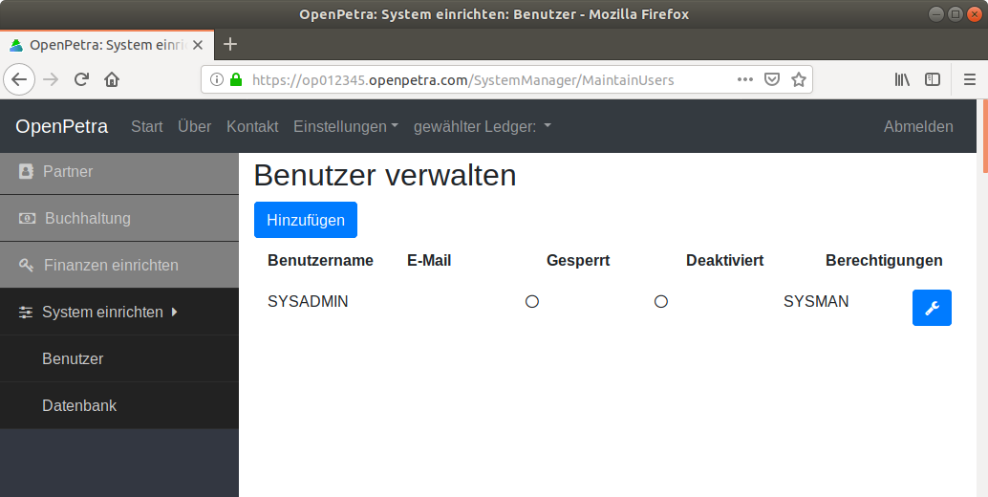Screen dimensions: 988x497
Task: Open Start in the navbar
Action: pos(147,126)
